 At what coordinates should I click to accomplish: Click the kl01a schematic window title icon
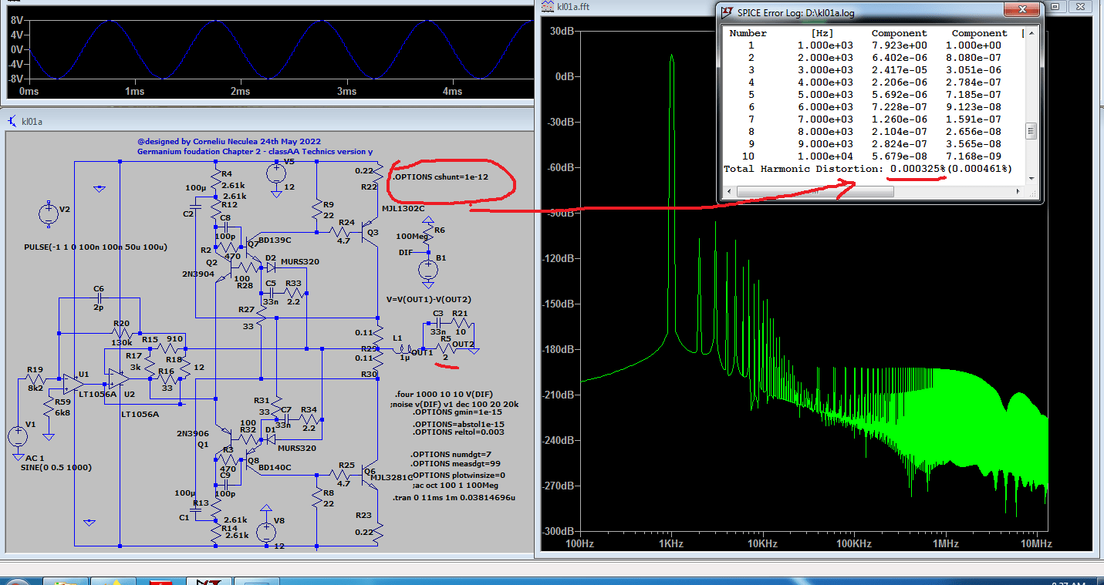click(12, 121)
